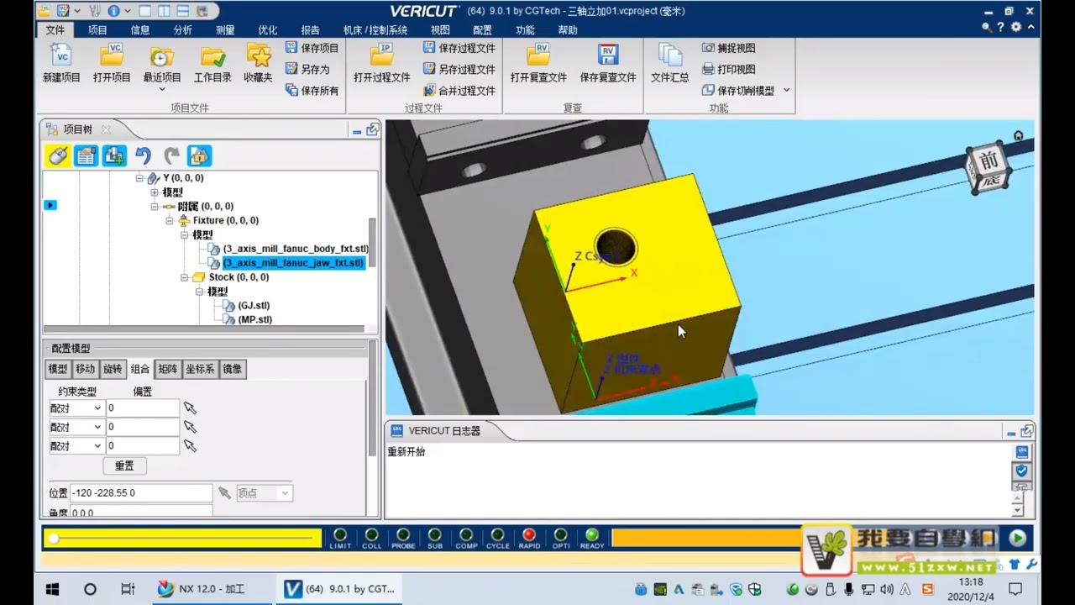Collapse the Y (0, 0, 0) tree node
Image resolution: width=1075 pixels, height=605 pixels.
click(139, 178)
